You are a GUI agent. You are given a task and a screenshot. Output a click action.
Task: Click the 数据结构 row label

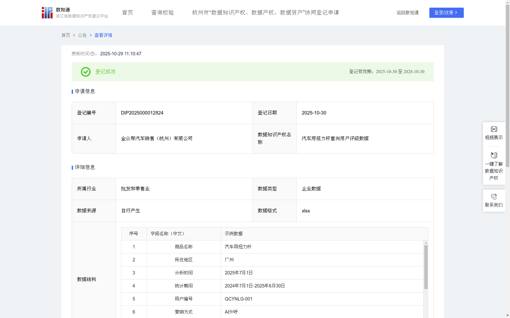tap(86, 280)
